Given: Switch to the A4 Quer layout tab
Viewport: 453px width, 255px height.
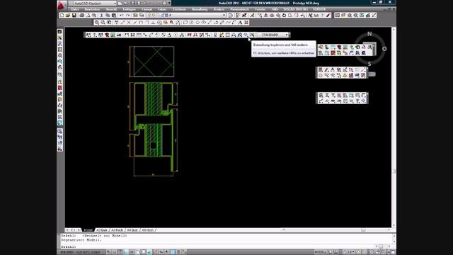Looking at the screenshot, I should 132,229.
